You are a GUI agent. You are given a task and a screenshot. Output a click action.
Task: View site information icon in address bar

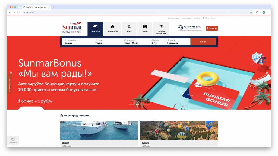coord(24,12)
